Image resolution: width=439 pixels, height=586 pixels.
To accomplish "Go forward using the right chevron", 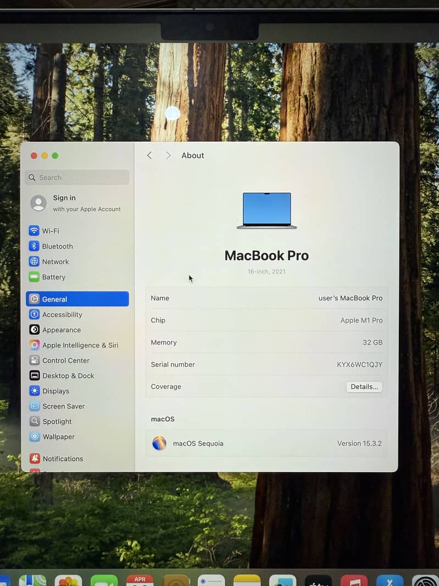I will [168, 156].
